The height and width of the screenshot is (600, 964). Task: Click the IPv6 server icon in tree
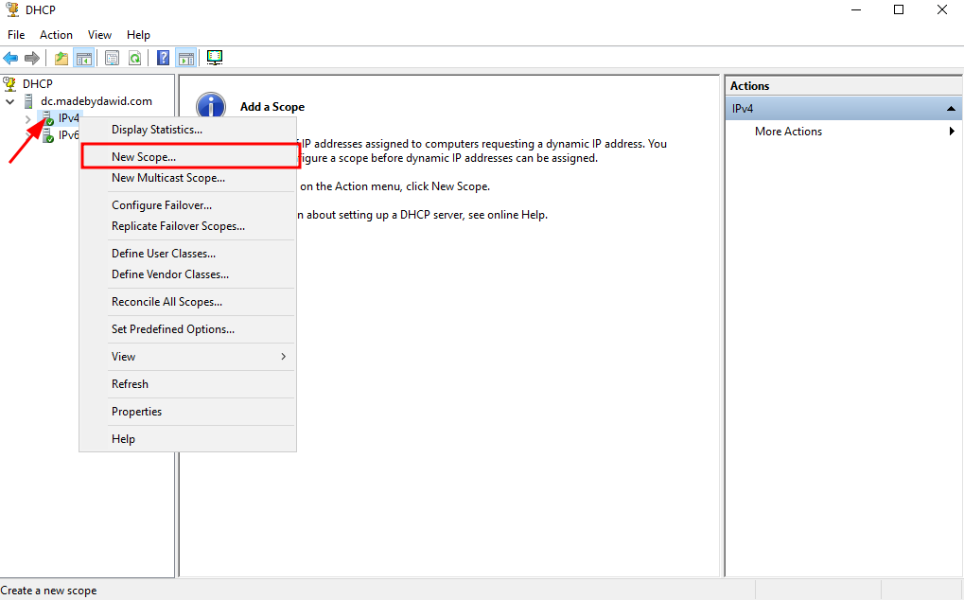coord(48,135)
